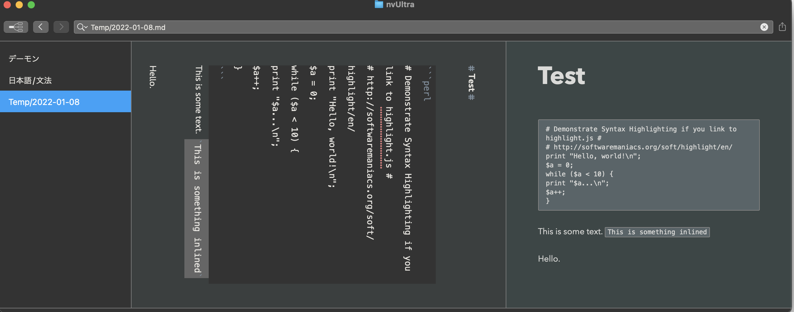This screenshot has height=312, width=794.
Task: Clear the search field with the X button
Action: (764, 27)
